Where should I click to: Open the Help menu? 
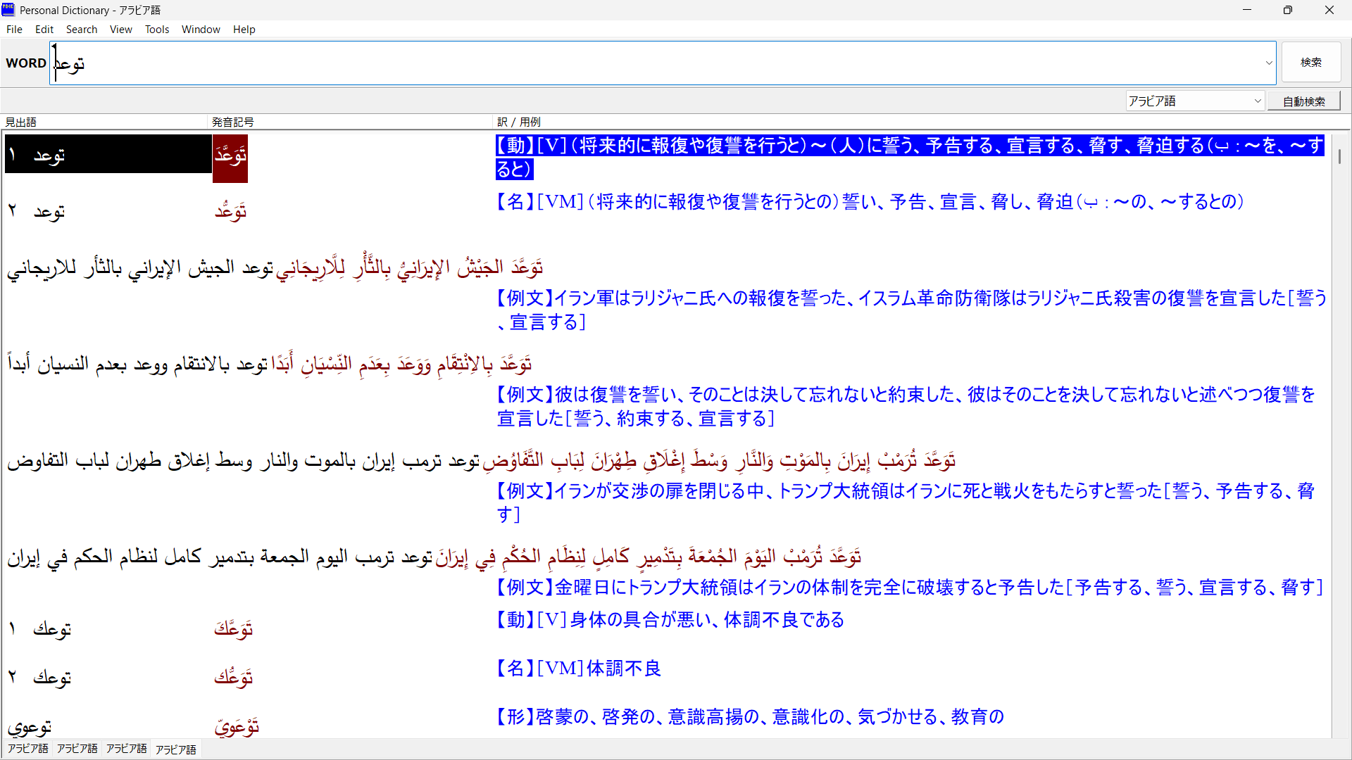pos(244,30)
